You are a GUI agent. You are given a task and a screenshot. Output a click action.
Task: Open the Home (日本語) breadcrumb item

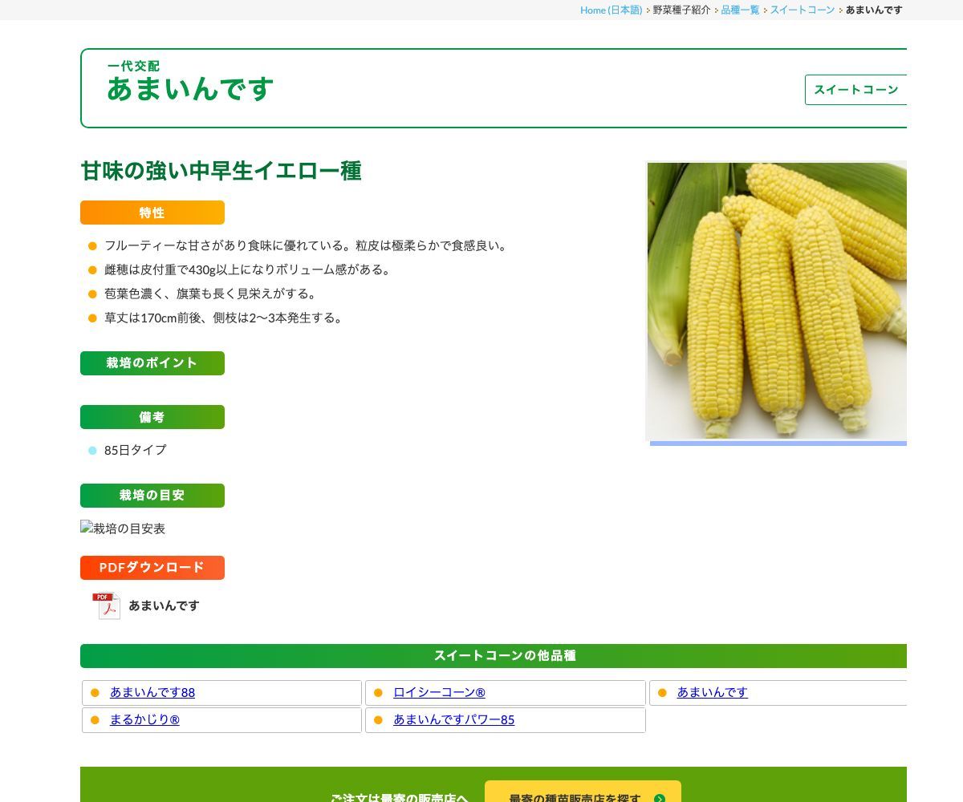611,10
